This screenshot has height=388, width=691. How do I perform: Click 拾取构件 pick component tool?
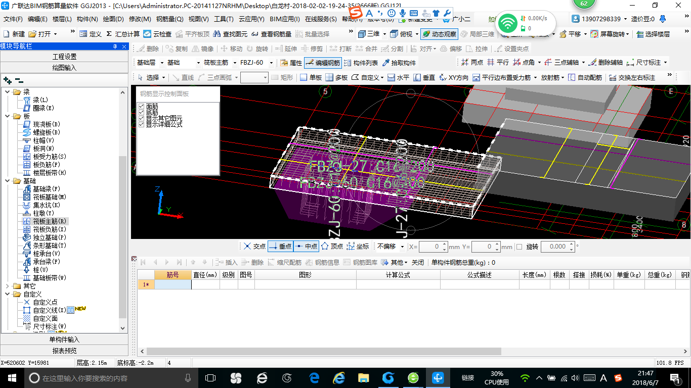399,63
